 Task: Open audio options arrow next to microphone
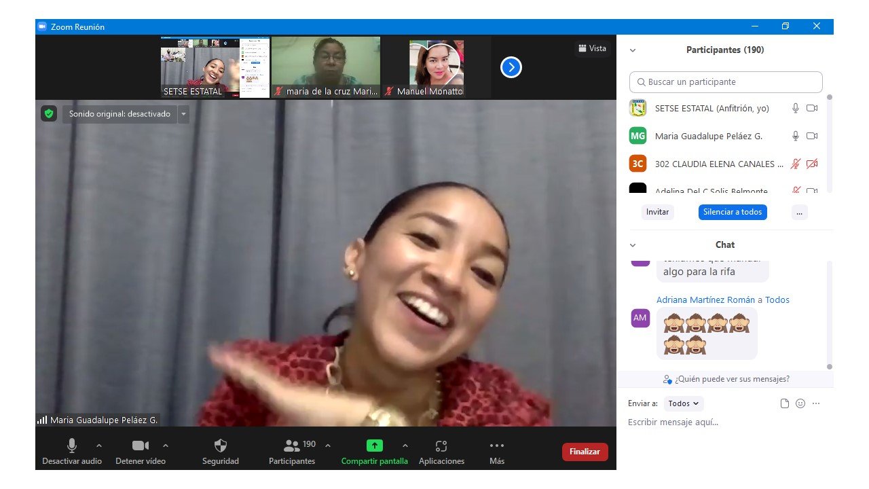[99, 446]
